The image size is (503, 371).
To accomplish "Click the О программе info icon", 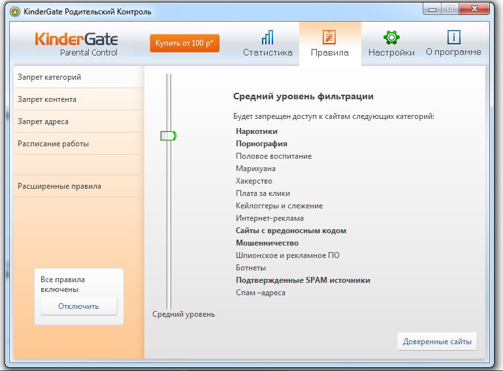I will point(453,37).
